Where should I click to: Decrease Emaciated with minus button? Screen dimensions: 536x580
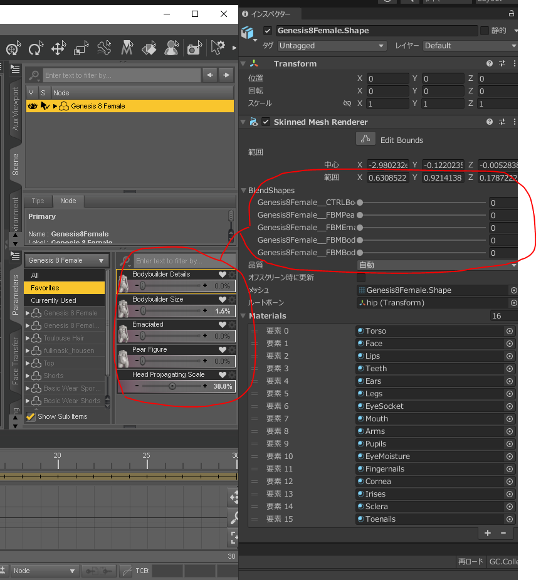[x=137, y=336]
